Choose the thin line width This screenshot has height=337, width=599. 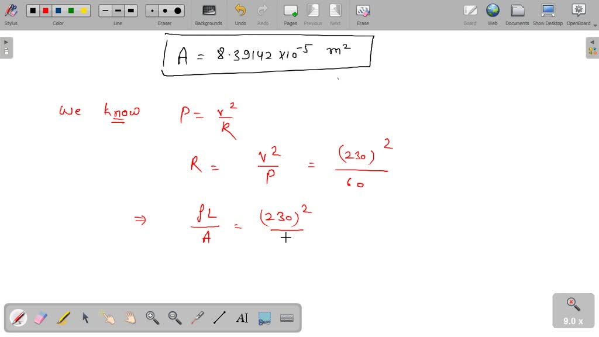point(105,11)
